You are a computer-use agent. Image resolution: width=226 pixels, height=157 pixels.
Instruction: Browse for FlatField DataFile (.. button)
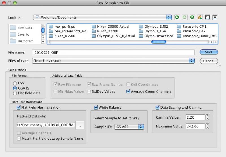80,125
